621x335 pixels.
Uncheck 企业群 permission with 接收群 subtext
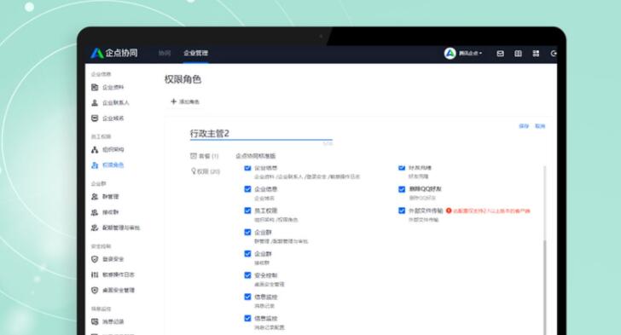pos(247,254)
